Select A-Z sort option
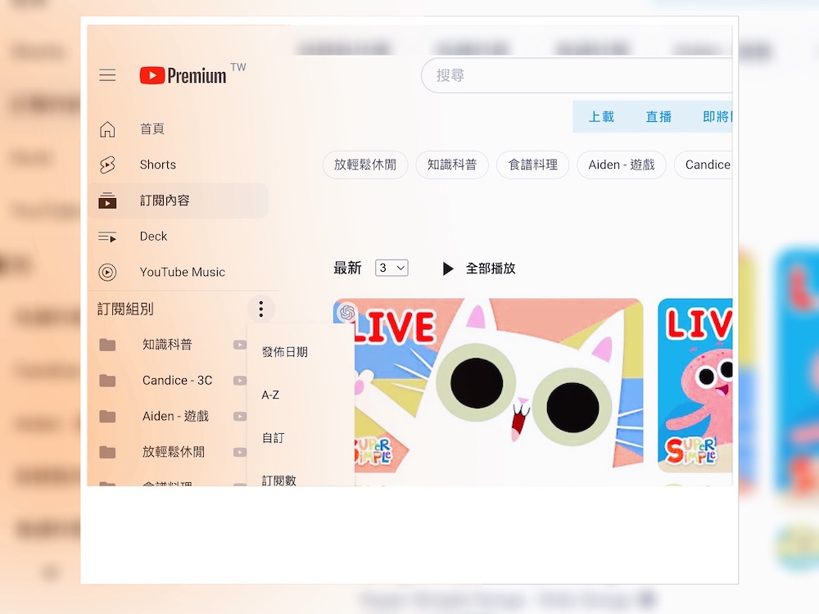 pos(270,395)
